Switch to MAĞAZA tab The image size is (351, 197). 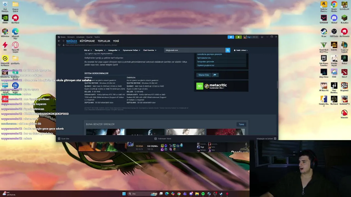(72, 41)
